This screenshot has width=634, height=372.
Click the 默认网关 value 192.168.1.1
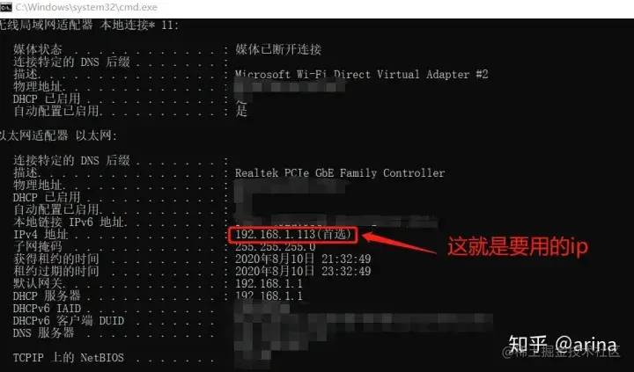tap(269, 283)
